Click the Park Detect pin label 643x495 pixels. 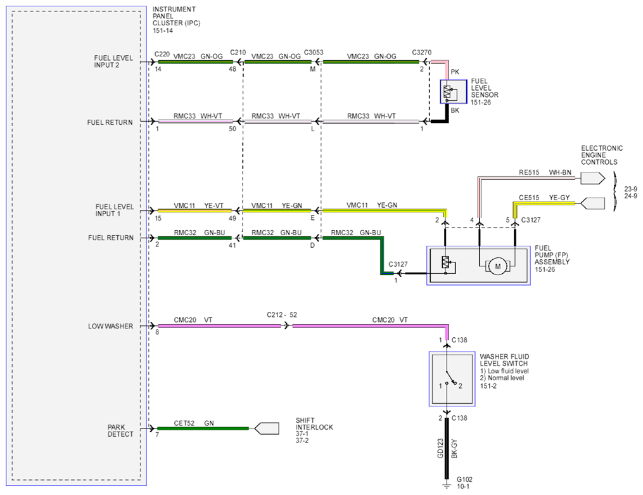coord(120,430)
